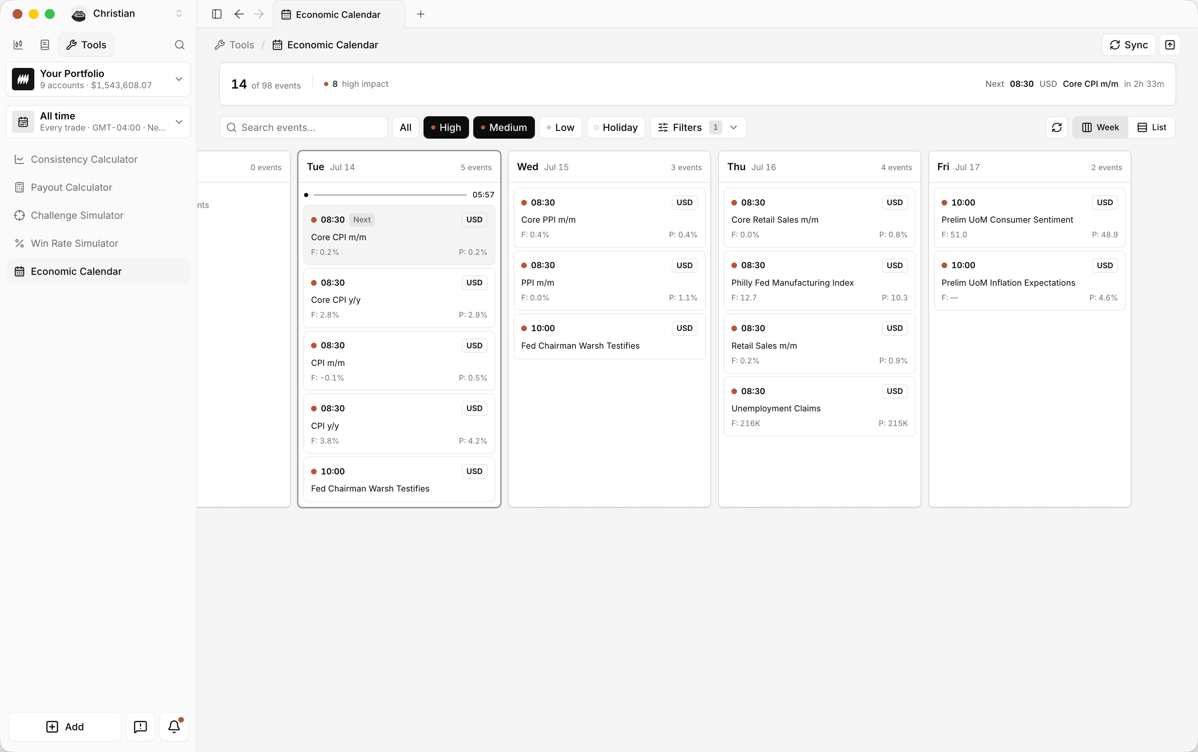Image resolution: width=1198 pixels, height=752 pixels.
Task: Open Prelim UoM Consumer Sentiment card
Action: [1030, 218]
